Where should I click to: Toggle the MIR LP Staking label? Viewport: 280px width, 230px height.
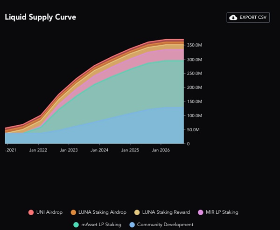tap(223, 212)
